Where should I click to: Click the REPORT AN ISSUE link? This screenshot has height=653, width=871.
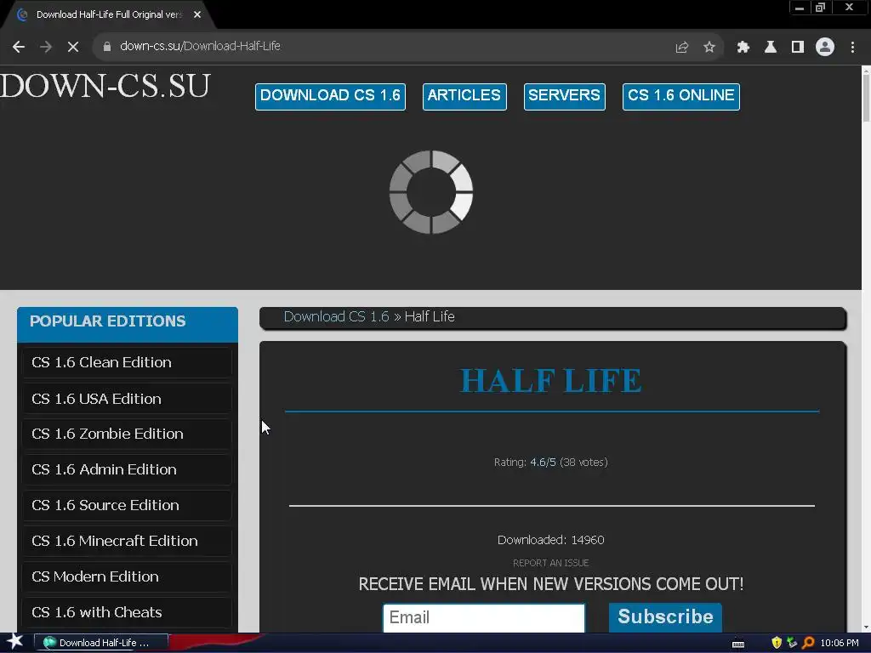551,563
